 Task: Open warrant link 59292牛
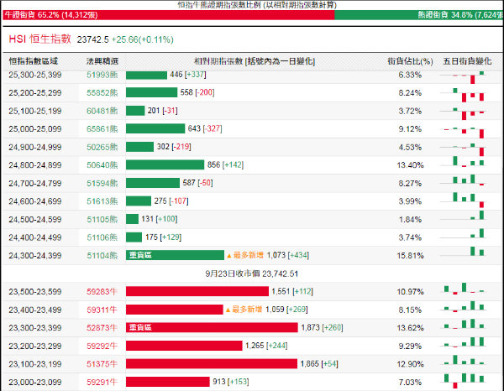coord(102,346)
